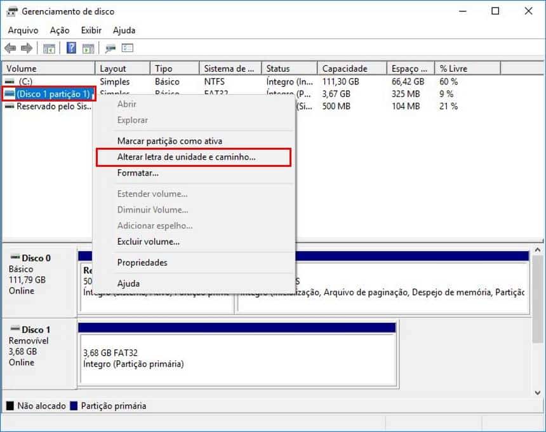
Task: Click the NTFS file system cell
Action: tap(215, 81)
